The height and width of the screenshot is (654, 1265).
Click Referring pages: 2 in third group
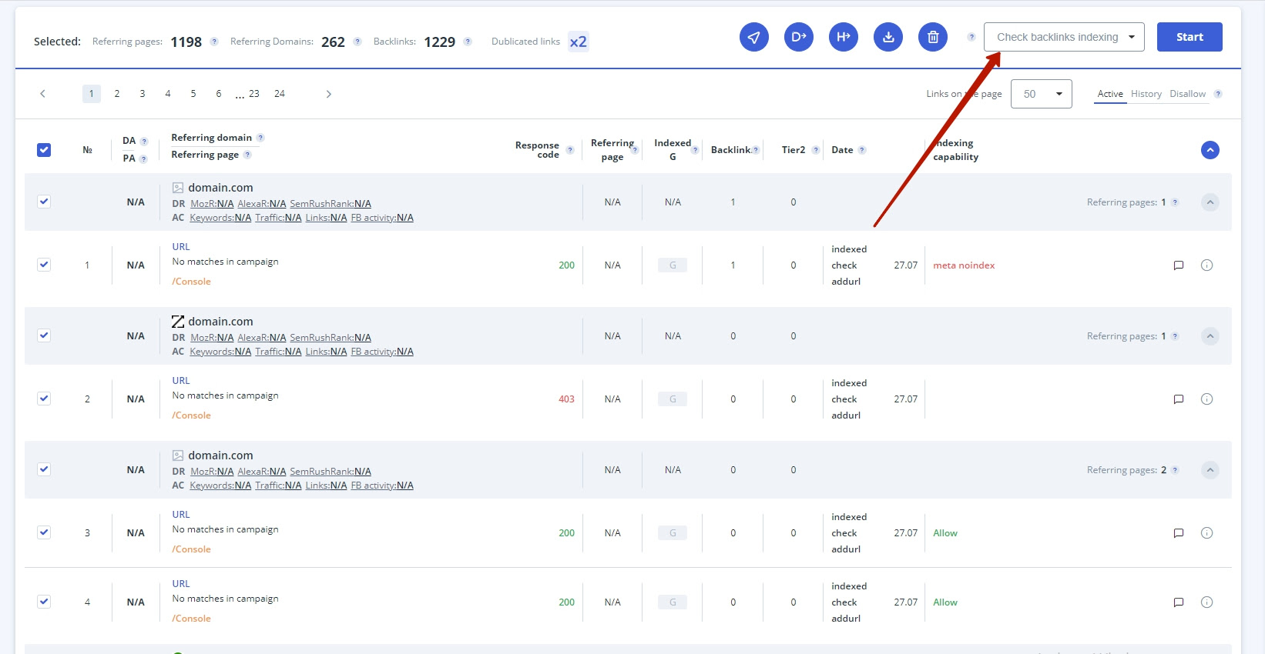(1126, 470)
